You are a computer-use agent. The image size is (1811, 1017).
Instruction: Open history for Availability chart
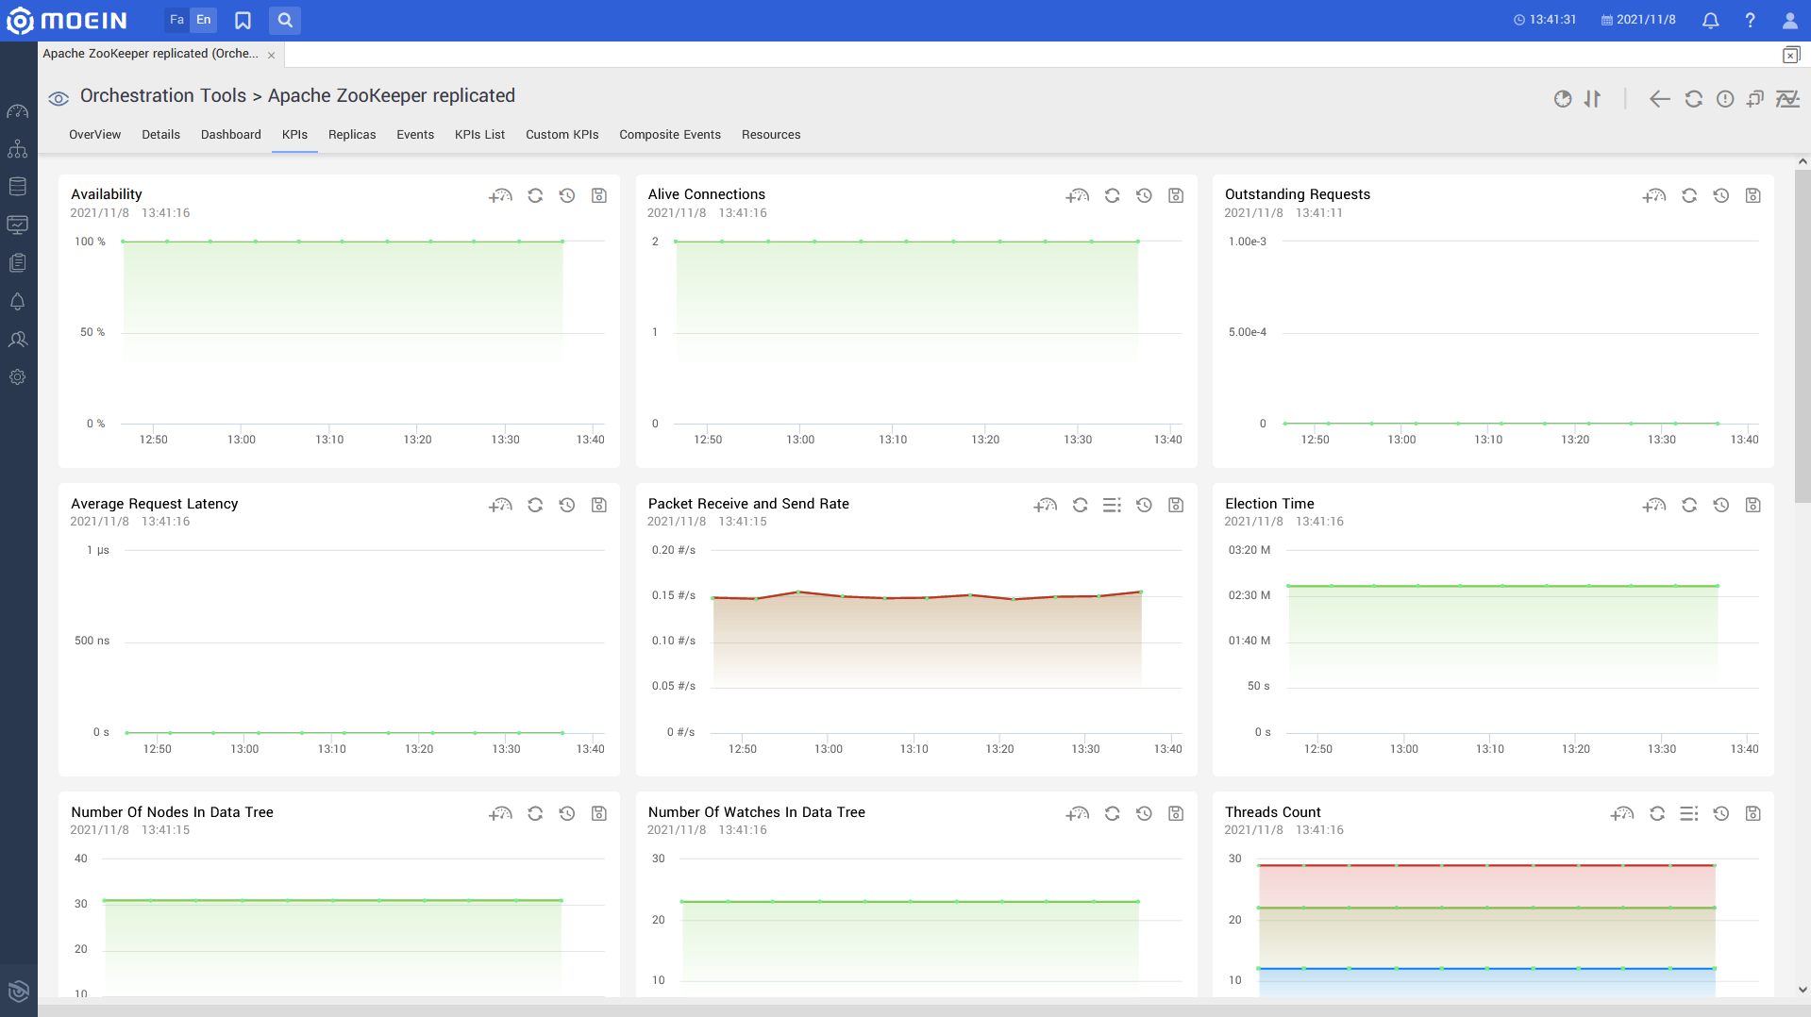567,195
